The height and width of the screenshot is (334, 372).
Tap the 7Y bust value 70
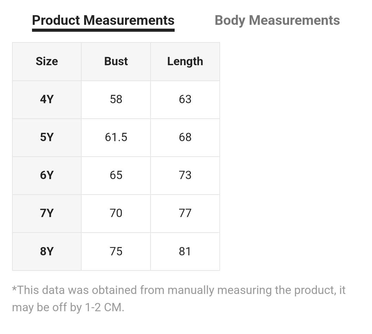(116, 213)
